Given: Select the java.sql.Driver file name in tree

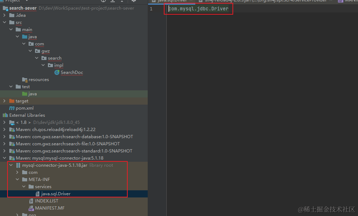Looking at the screenshot, I should click(56, 194).
